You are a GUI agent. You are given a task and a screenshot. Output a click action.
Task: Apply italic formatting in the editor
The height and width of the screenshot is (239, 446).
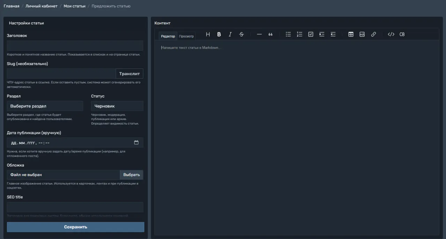point(230,34)
